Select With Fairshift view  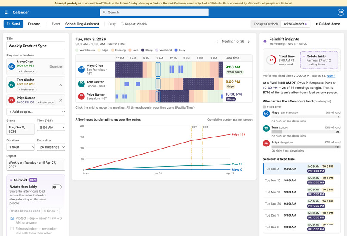point(295,24)
